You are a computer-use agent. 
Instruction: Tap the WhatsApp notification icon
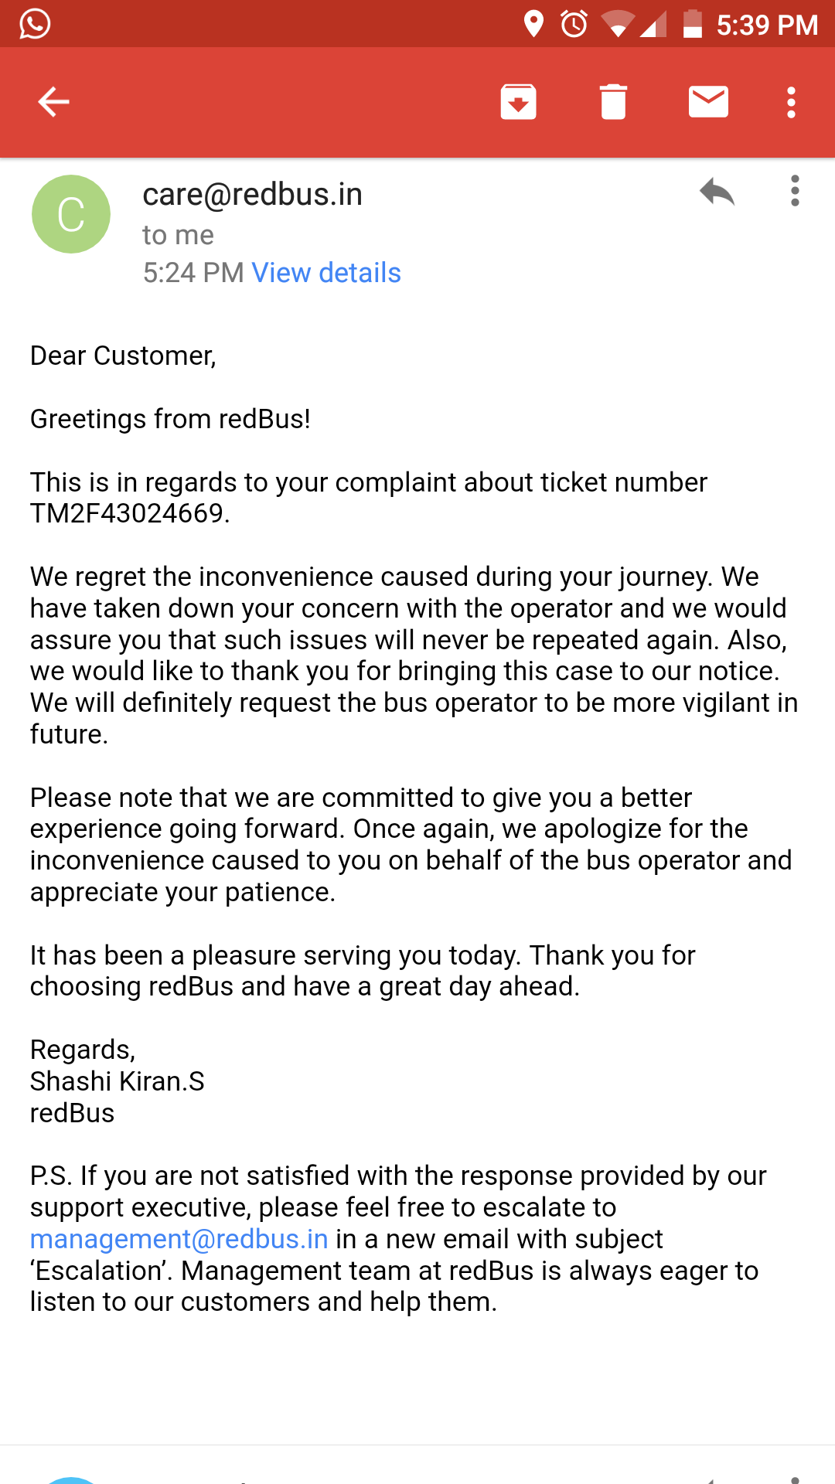[35, 24]
